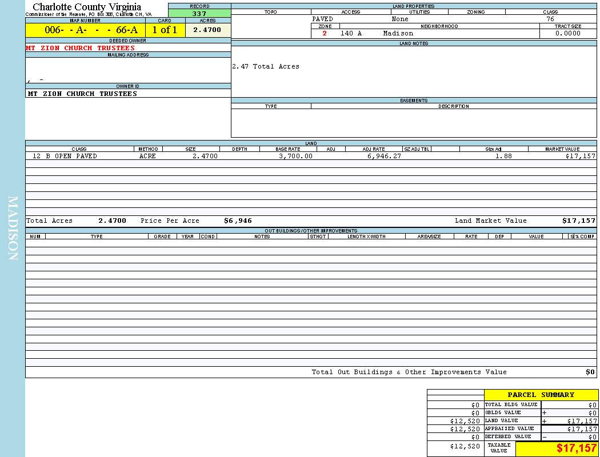Click the Madison neighborhood value
This screenshot has height=457, width=600.
[398, 33]
